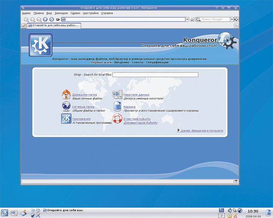The height and width of the screenshot is (218, 273).
Task: Click the orange warning triangle tray icon
Action: click(x=235, y=216)
